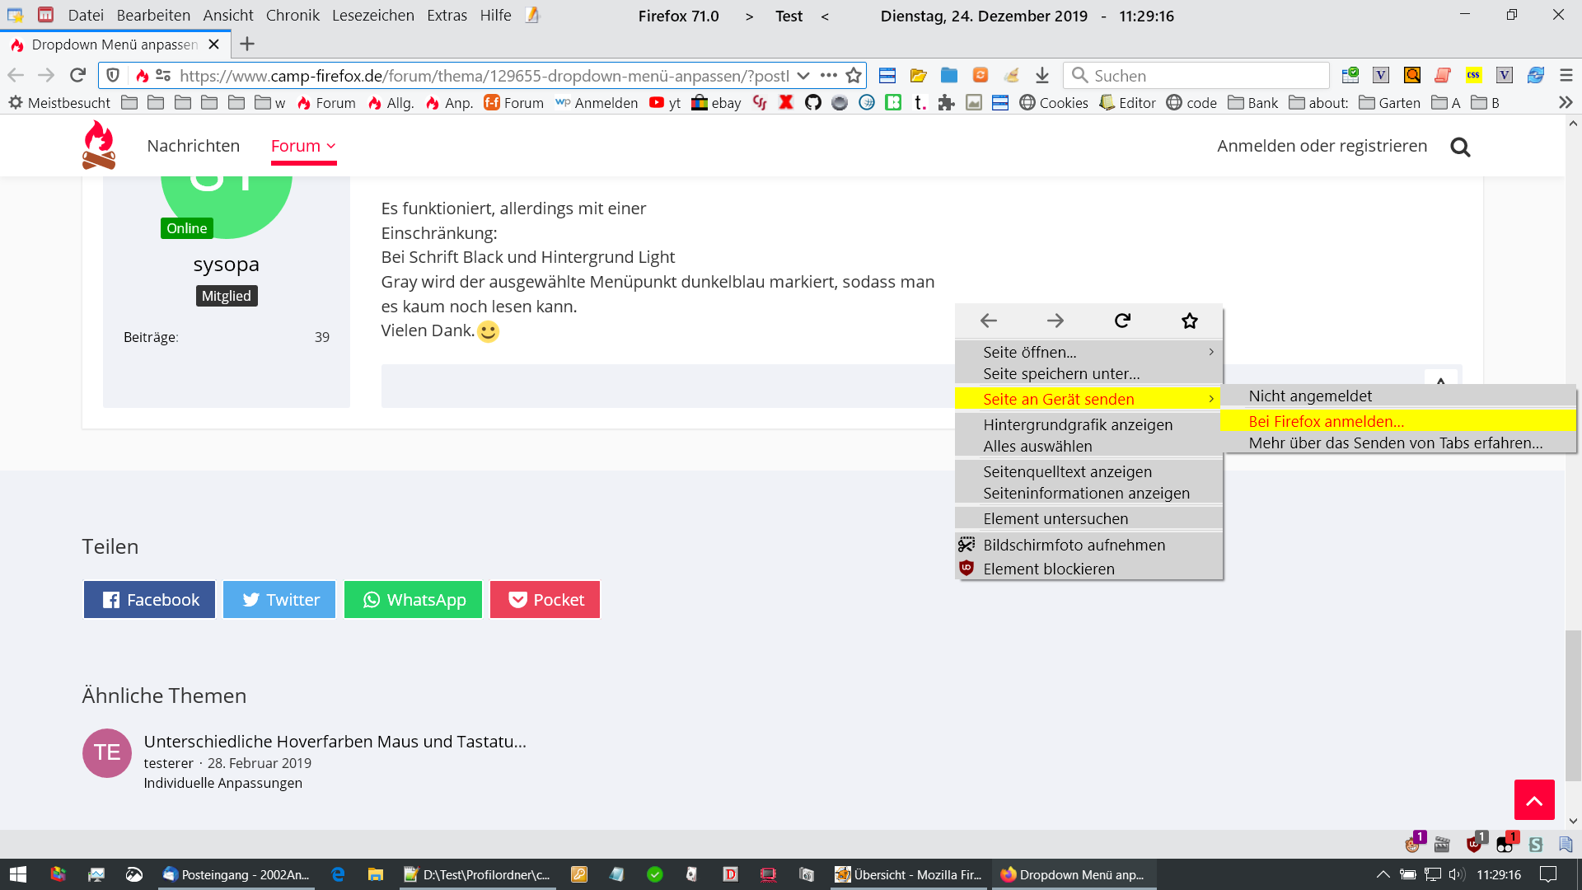Click the tracking protection shield icon

click(114, 76)
